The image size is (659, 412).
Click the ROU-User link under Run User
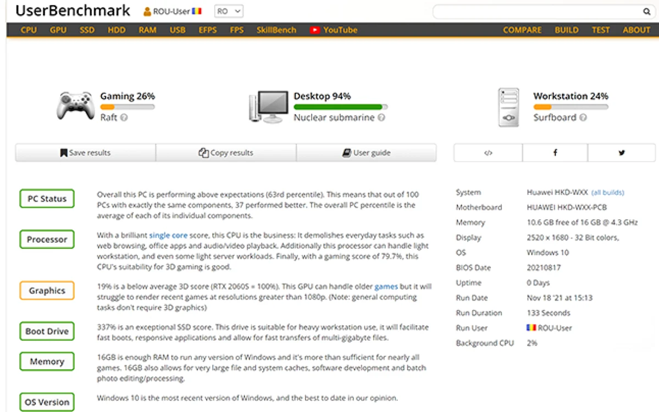(555, 328)
